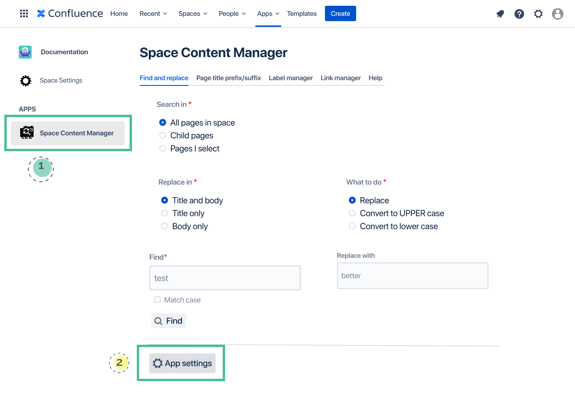Expand the Recent dropdown menu
The image size is (575, 397).
pos(153,13)
